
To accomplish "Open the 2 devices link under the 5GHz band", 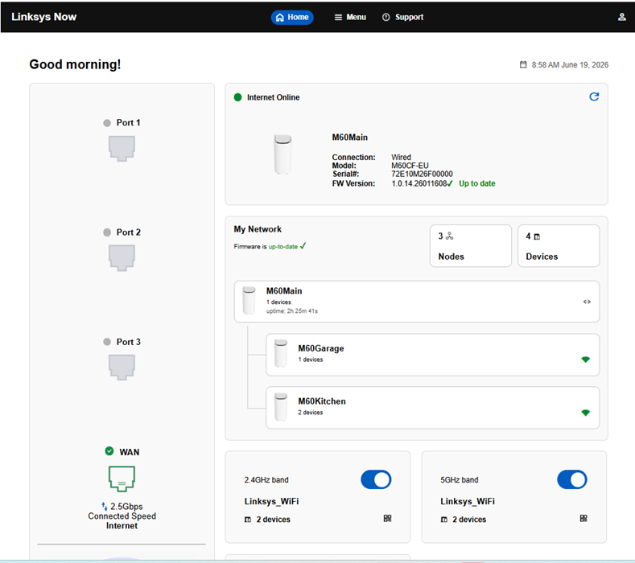I will [464, 520].
